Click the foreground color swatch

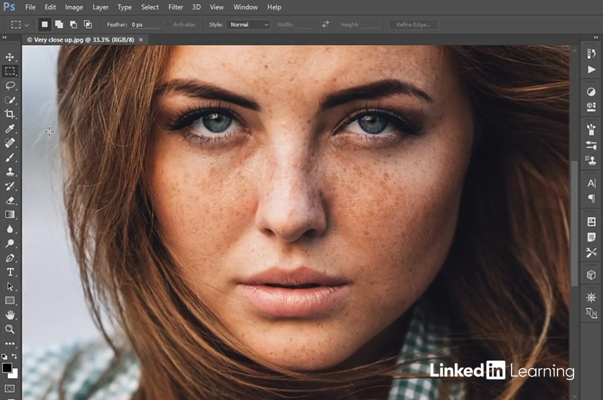pos(7,368)
